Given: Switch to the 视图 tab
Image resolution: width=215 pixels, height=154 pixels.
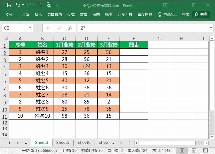Looking at the screenshot, I should (109, 14).
